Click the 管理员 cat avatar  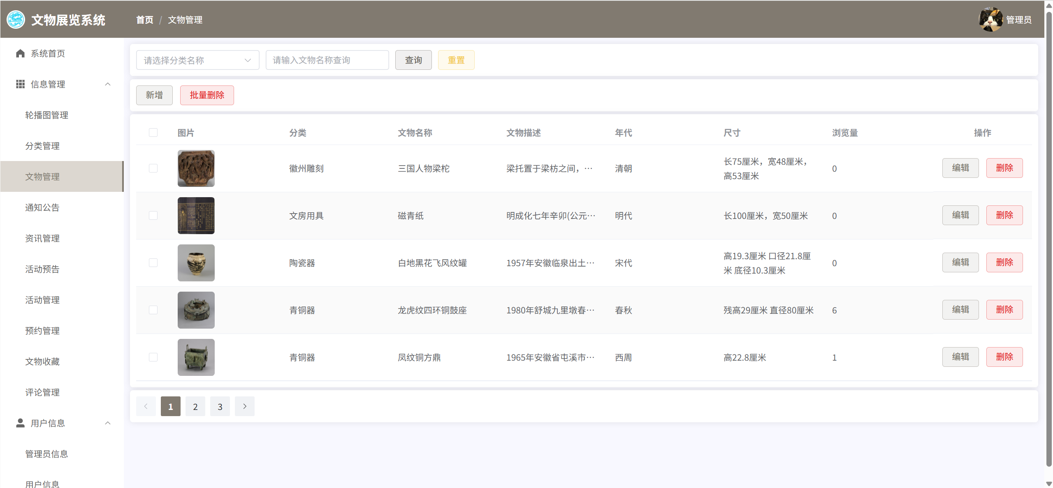(x=990, y=19)
